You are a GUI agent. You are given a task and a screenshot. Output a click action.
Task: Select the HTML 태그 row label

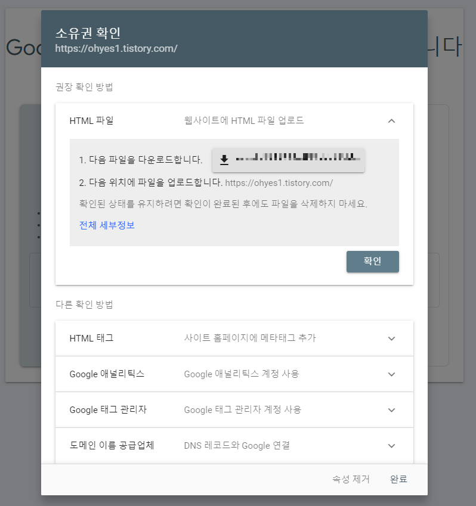(91, 338)
